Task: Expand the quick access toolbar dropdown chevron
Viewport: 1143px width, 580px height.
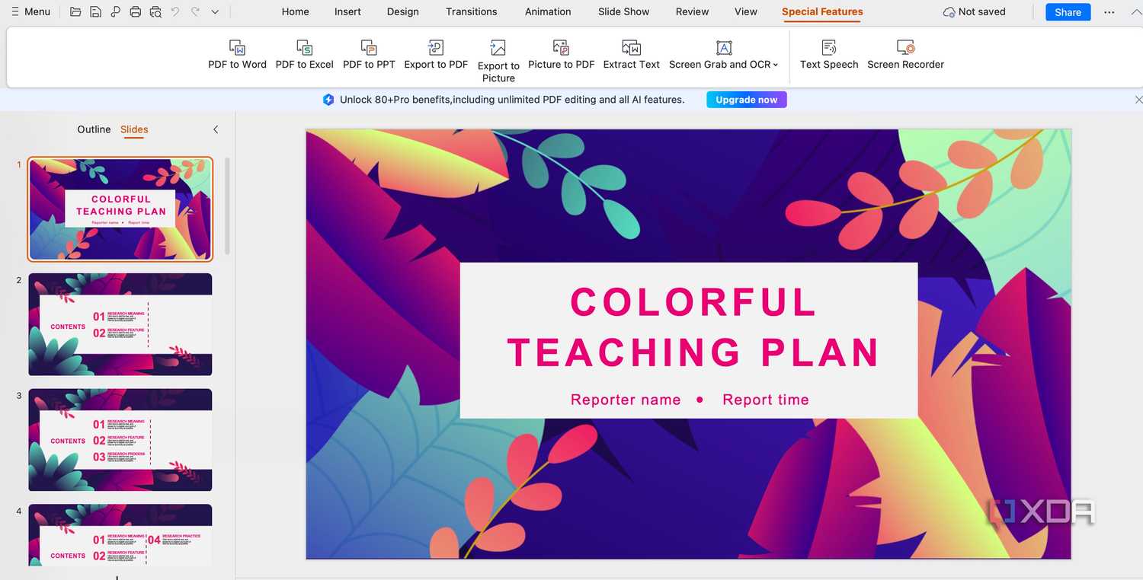Action: (x=215, y=11)
